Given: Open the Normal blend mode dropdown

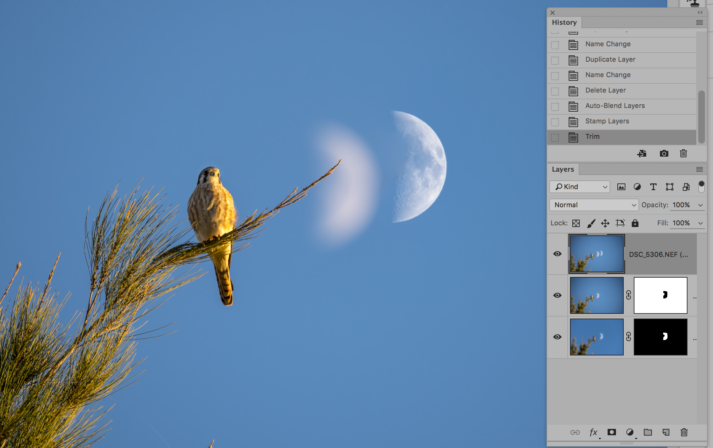Looking at the screenshot, I should click(594, 205).
